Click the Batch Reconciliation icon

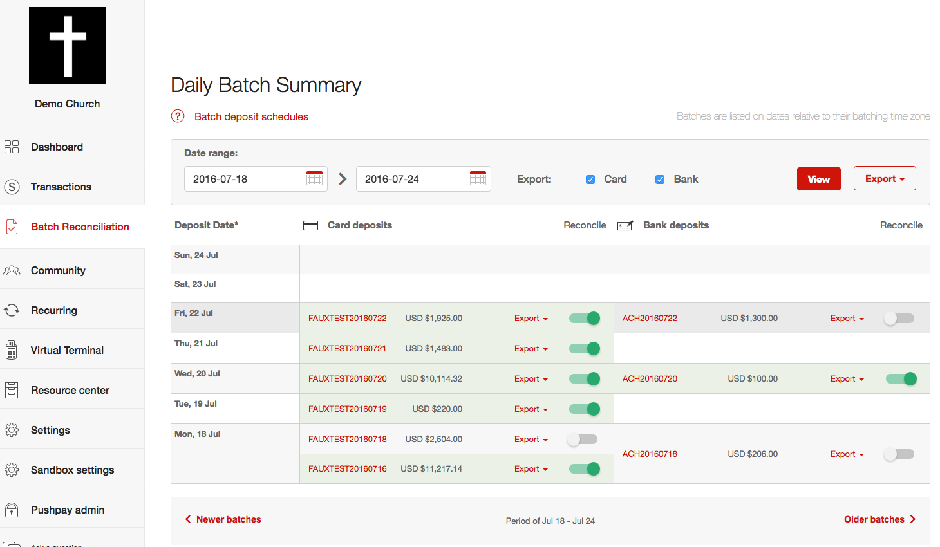click(x=12, y=227)
